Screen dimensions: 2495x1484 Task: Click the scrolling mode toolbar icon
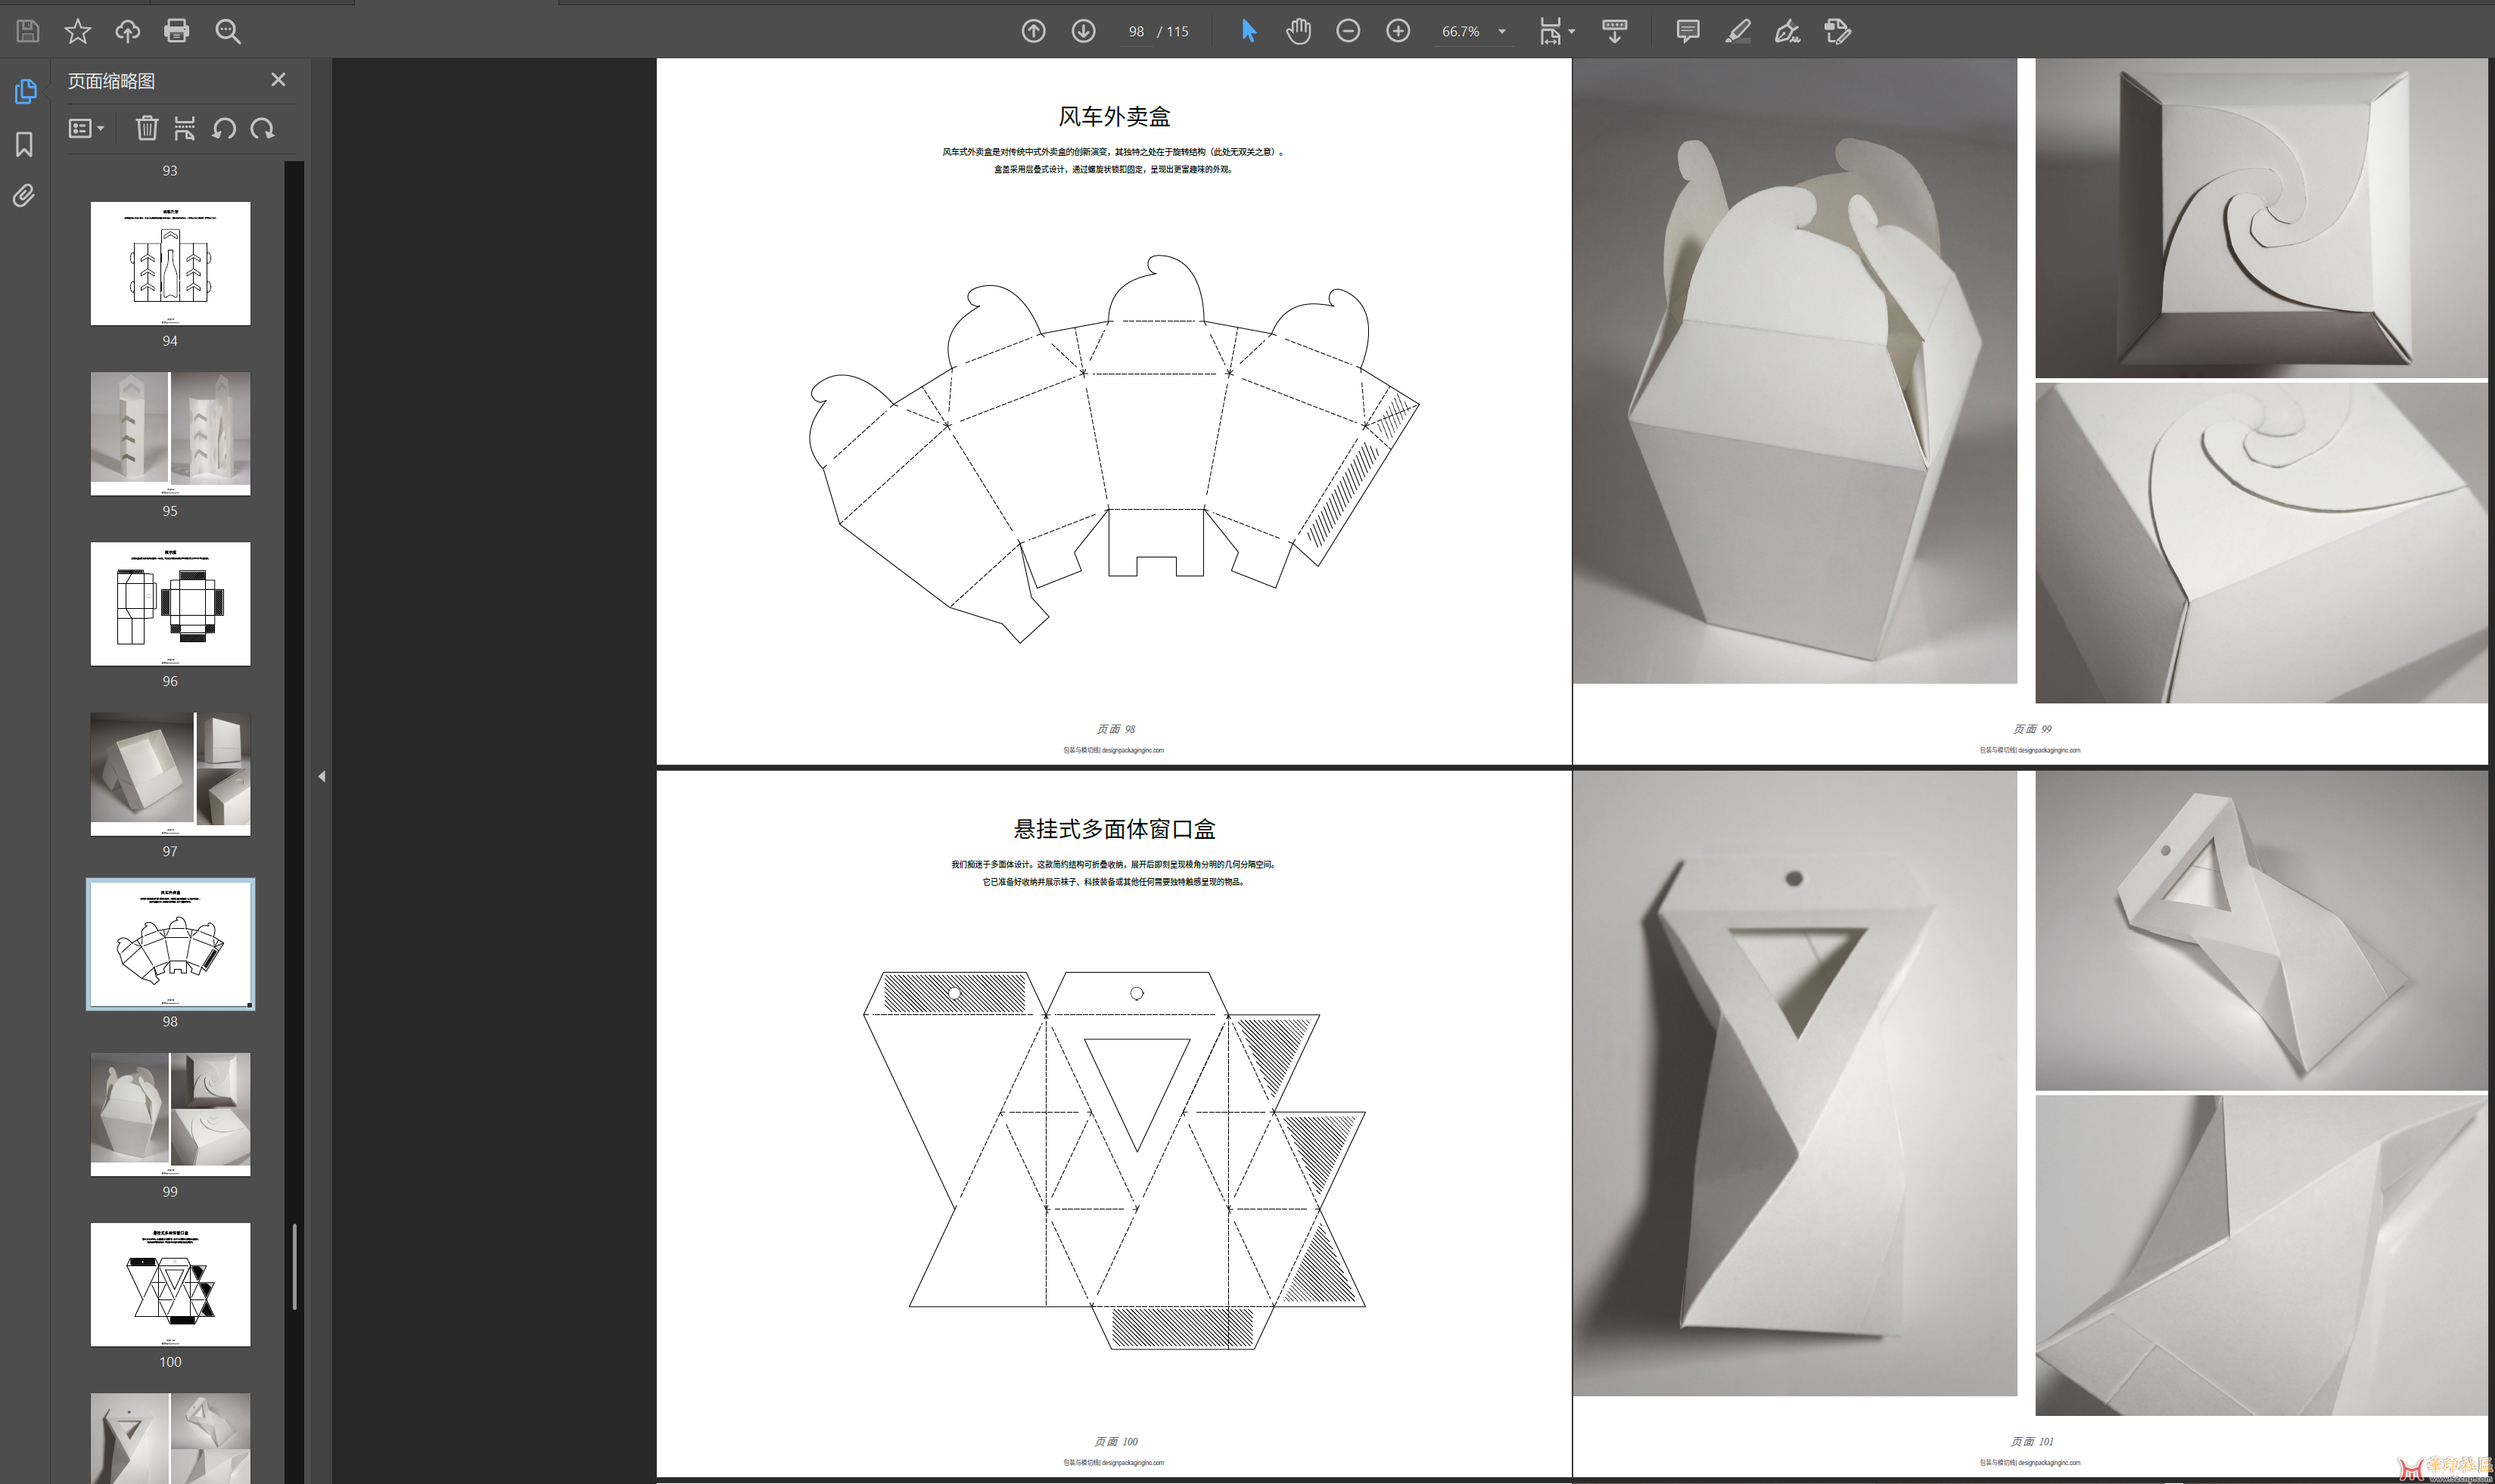pos(1613,31)
